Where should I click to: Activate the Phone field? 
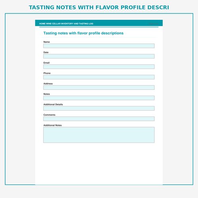click(99, 77)
